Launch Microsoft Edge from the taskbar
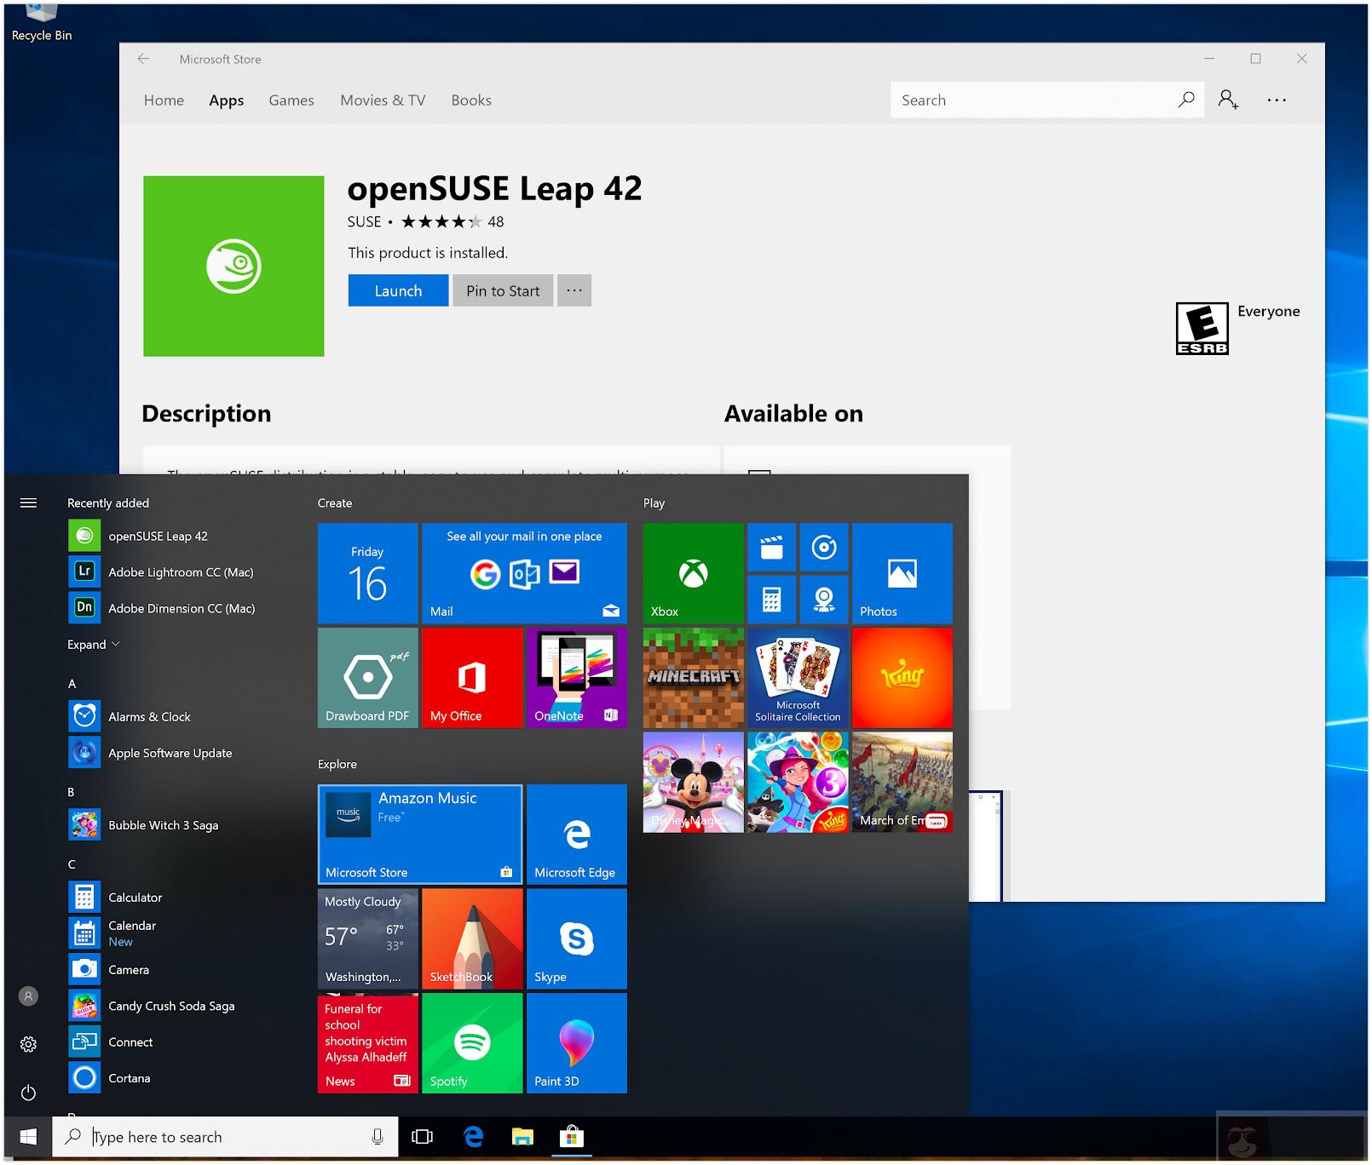Image resolution: width=1372 pixels, height=1165 pixels. [472, 1136]
